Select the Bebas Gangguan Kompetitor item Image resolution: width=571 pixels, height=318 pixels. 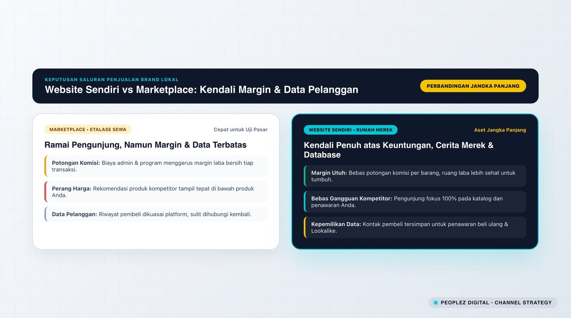415,202
